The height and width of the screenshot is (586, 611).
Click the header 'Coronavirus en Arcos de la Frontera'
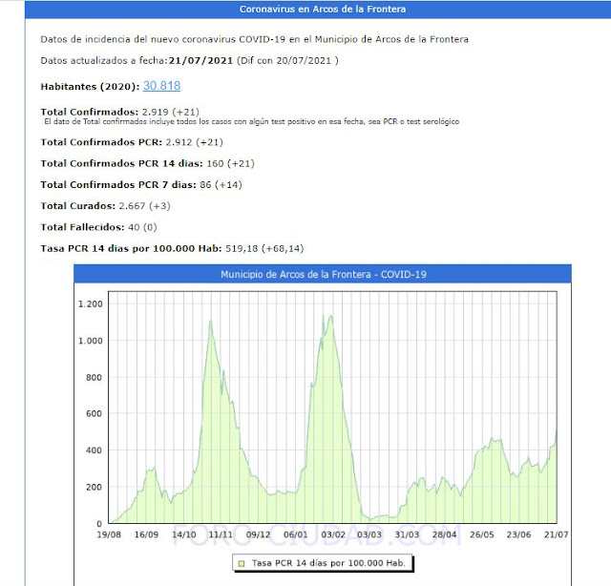[323, 9]
